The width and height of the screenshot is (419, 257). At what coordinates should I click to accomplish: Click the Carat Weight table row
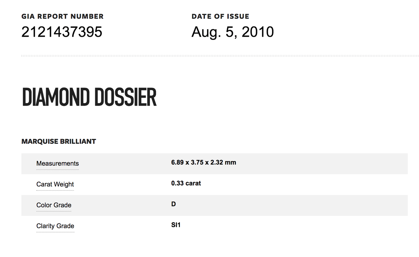(215, 185)
